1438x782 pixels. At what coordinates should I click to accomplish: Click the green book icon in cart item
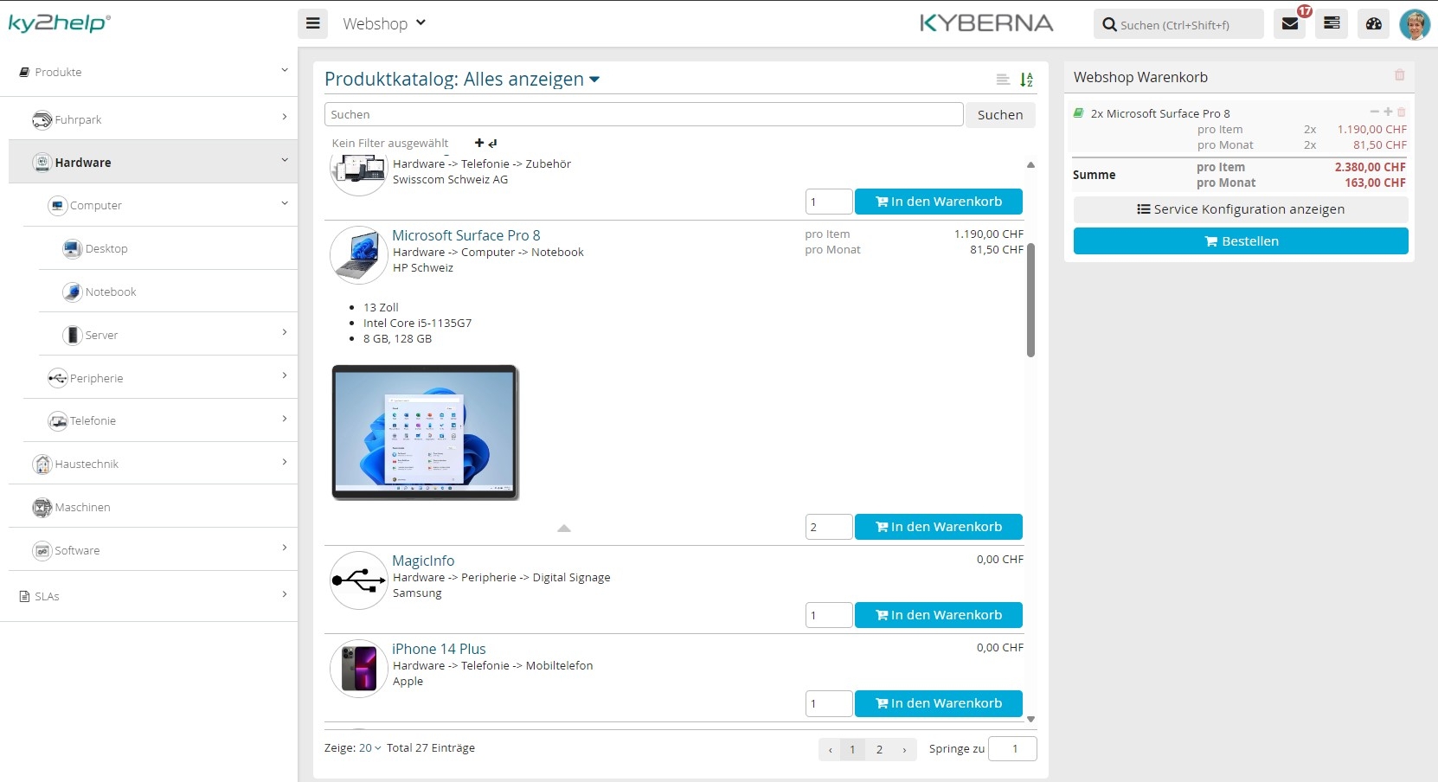coord(1079,112)
